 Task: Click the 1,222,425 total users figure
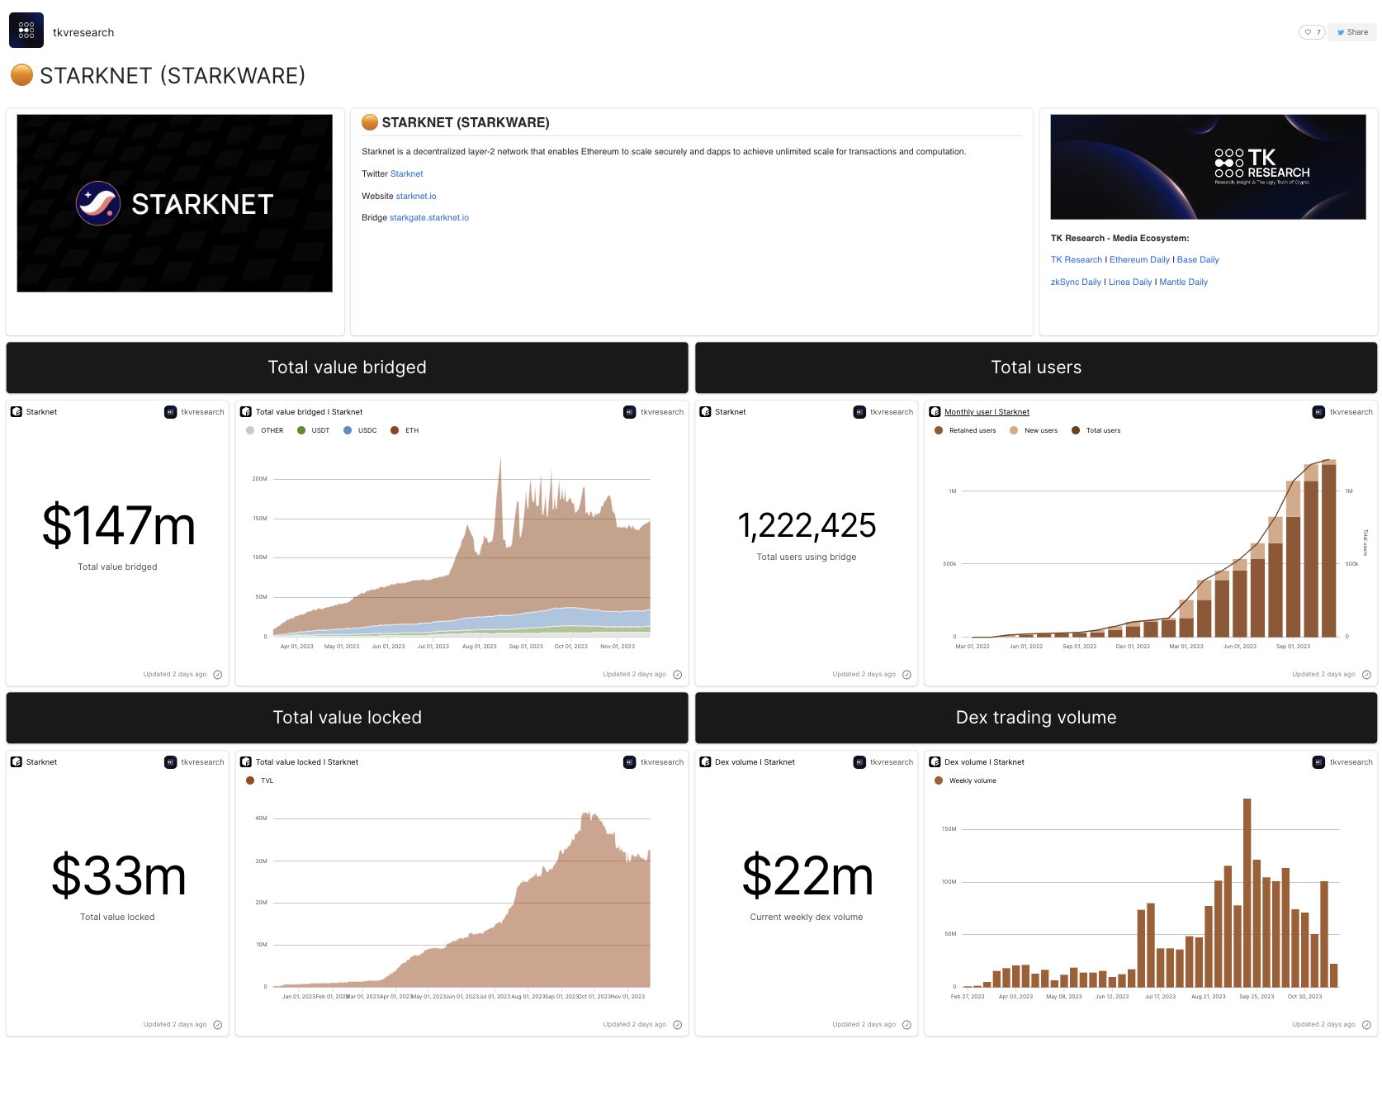[x=807, y=525]
